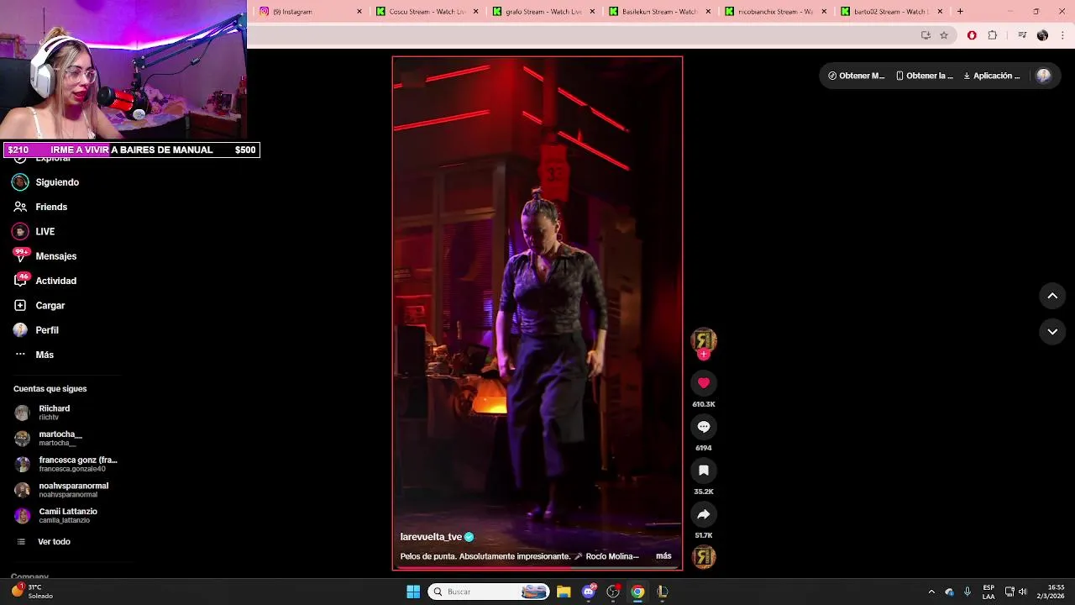
Task: Open Chrome three-dot menu
Action: point(1063,35)
